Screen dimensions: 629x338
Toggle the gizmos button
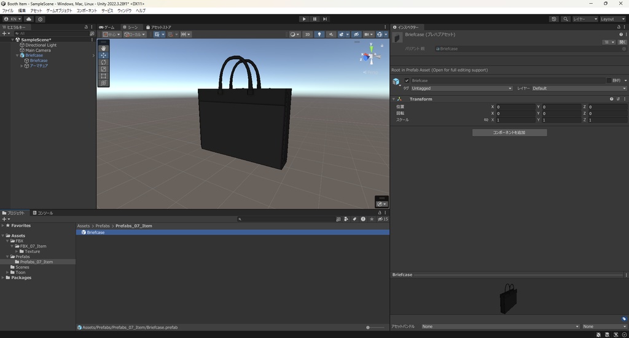380,34
